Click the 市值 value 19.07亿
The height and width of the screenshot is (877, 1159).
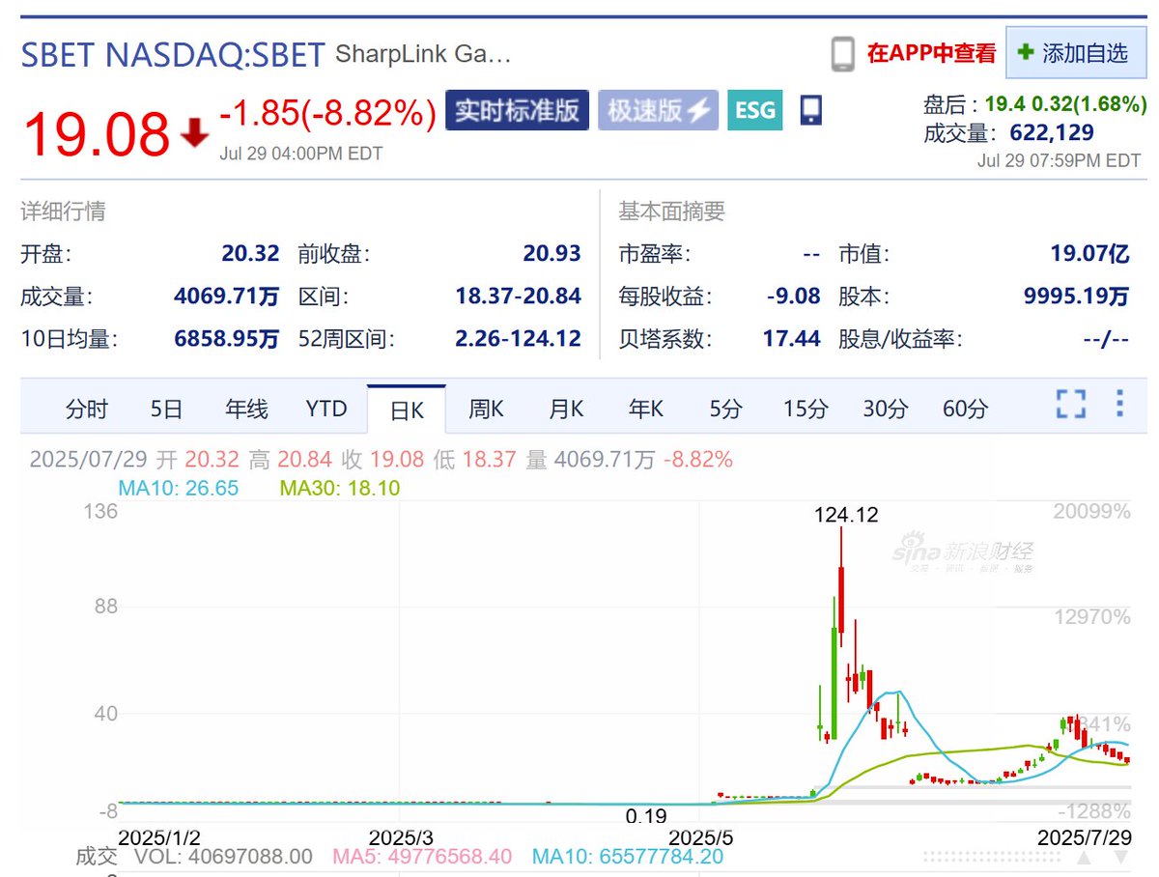pyautogui.click(x=1090, y=254)
